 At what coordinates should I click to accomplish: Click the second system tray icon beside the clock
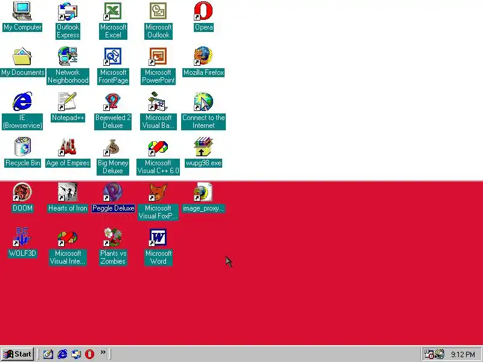coord(440,354)
